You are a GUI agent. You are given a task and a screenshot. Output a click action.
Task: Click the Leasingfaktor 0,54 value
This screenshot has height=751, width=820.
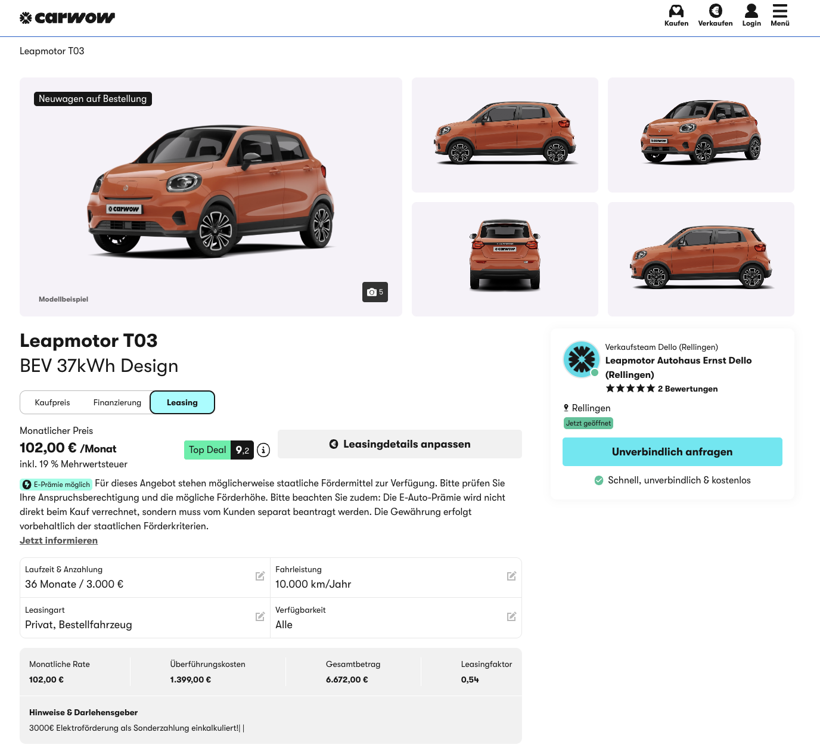click(x=470, y=679)
